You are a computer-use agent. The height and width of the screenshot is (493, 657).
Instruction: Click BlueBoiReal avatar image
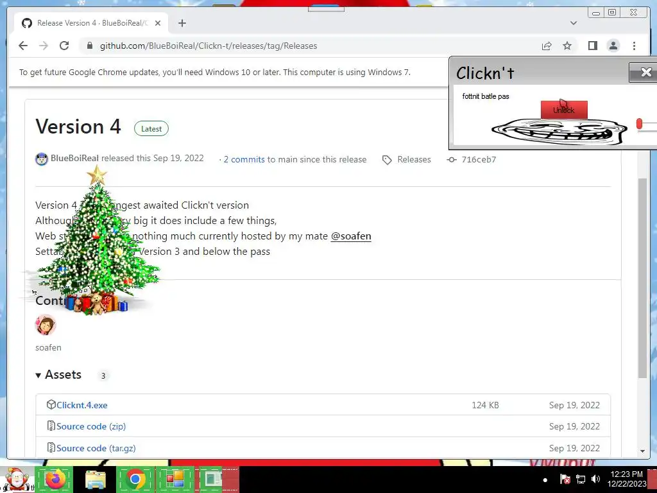tap(42, 159)
